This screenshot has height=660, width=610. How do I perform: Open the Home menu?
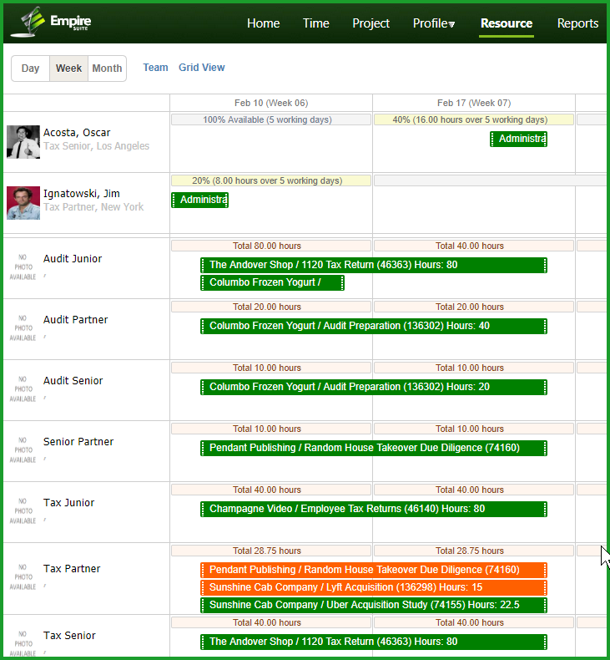pyautogui.click(x=263, y=23)
